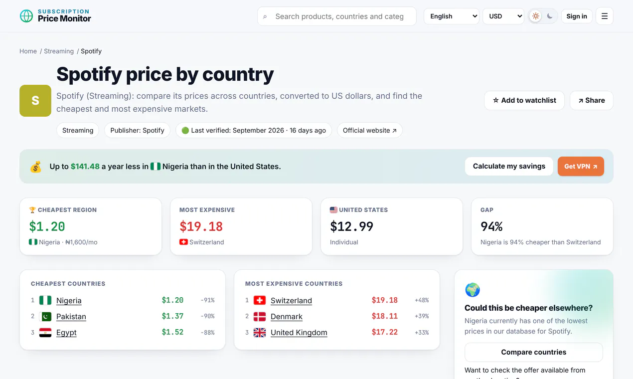Screen dimensions: 633x379
Task: Click the $1.37 Pakistan price
Action: point(172,316)
